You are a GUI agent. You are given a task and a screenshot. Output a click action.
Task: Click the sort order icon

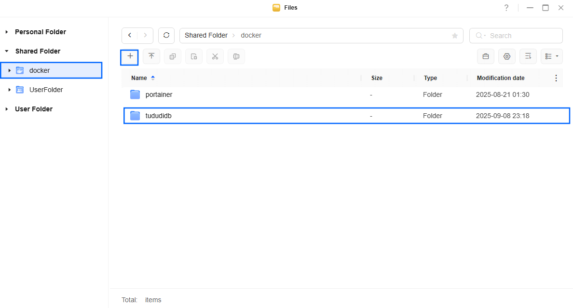(528, 56)
